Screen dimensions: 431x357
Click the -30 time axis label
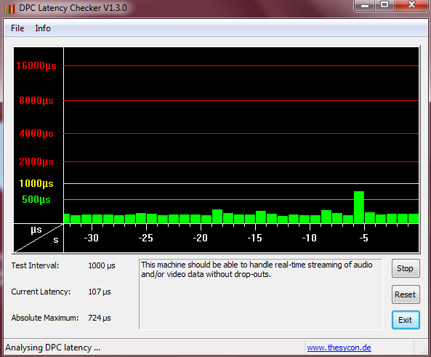(92, 238)
